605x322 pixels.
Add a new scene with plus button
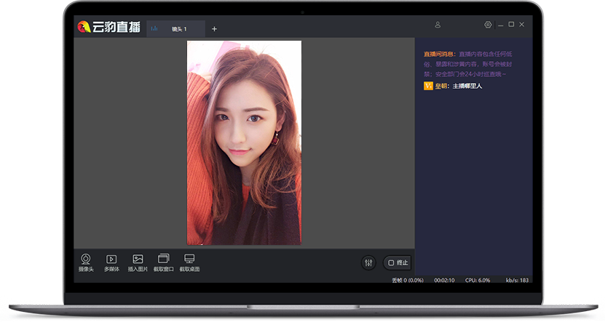click(214, 29)
